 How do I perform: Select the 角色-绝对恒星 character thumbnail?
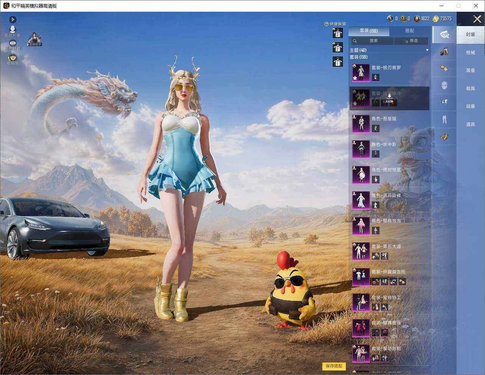pos(361,175)
